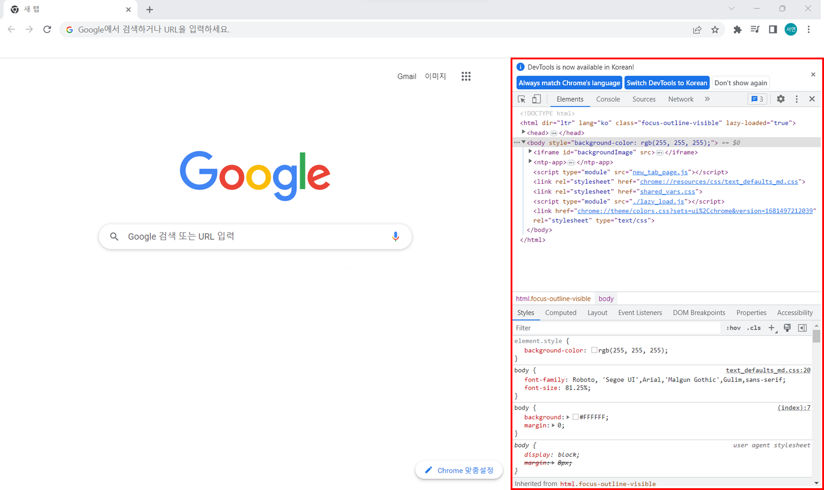Click the voice search microphone icon
The width and height of the screenshot is (824, 490).
click(x=395, y=236)
